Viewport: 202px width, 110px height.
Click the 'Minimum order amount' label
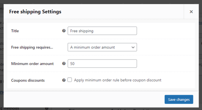pos(32,63)
